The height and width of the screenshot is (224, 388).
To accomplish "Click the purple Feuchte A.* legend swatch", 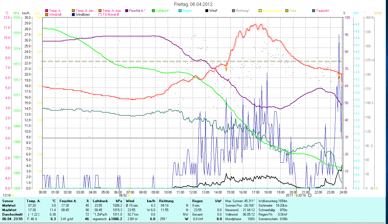I will [127, 11].
